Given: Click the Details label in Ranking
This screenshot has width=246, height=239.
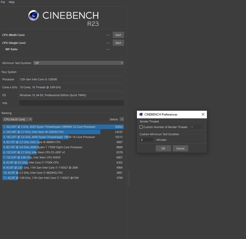Looking at the screenshot, I should tap(114, 119).
